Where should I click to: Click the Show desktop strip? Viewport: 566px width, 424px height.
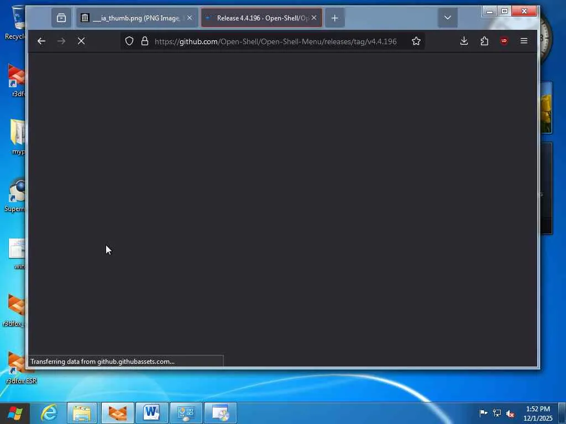562,413
